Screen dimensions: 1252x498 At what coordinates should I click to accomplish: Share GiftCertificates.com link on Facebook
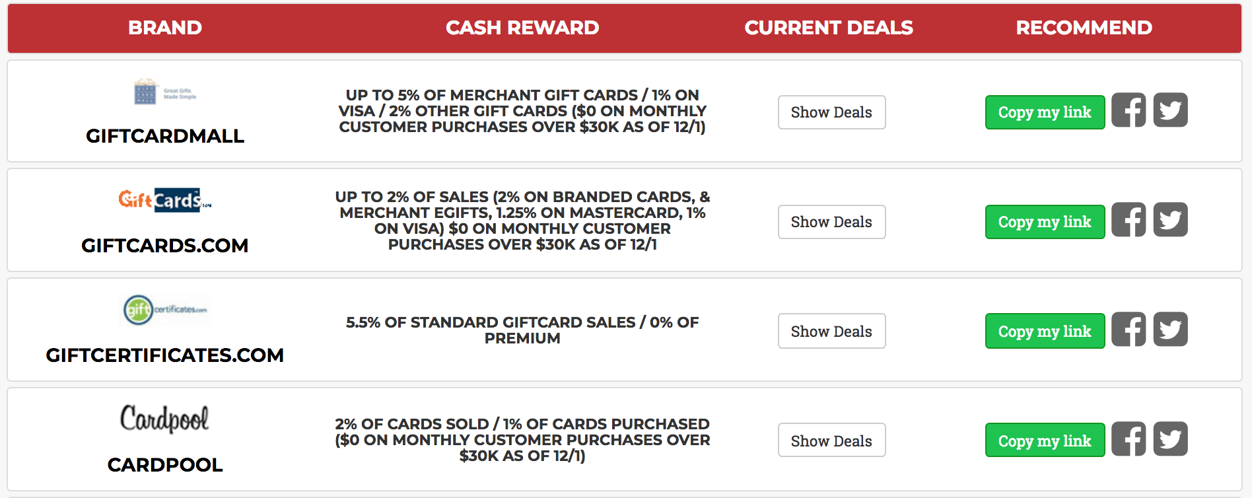pyautogui.click(x=1129, y=329)
